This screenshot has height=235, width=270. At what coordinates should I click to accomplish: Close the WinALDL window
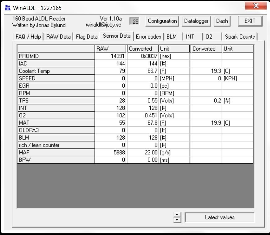click(x=256, y=6)
